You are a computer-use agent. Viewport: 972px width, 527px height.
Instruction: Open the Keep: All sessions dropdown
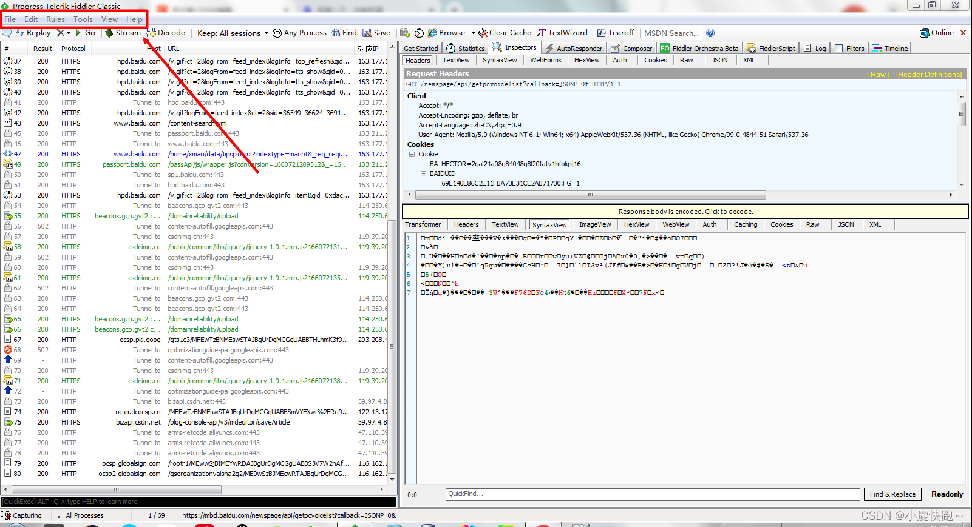(233, 33)
